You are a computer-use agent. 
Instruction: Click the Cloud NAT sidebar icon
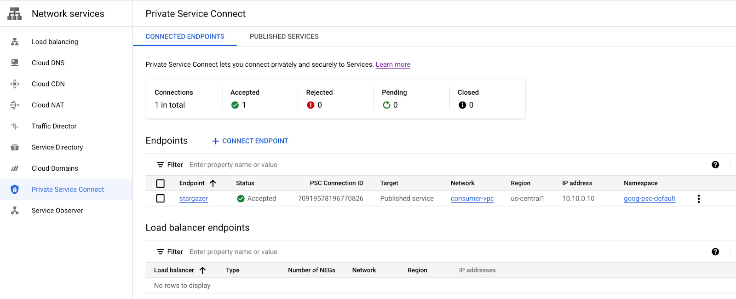[x=15, y=105]
